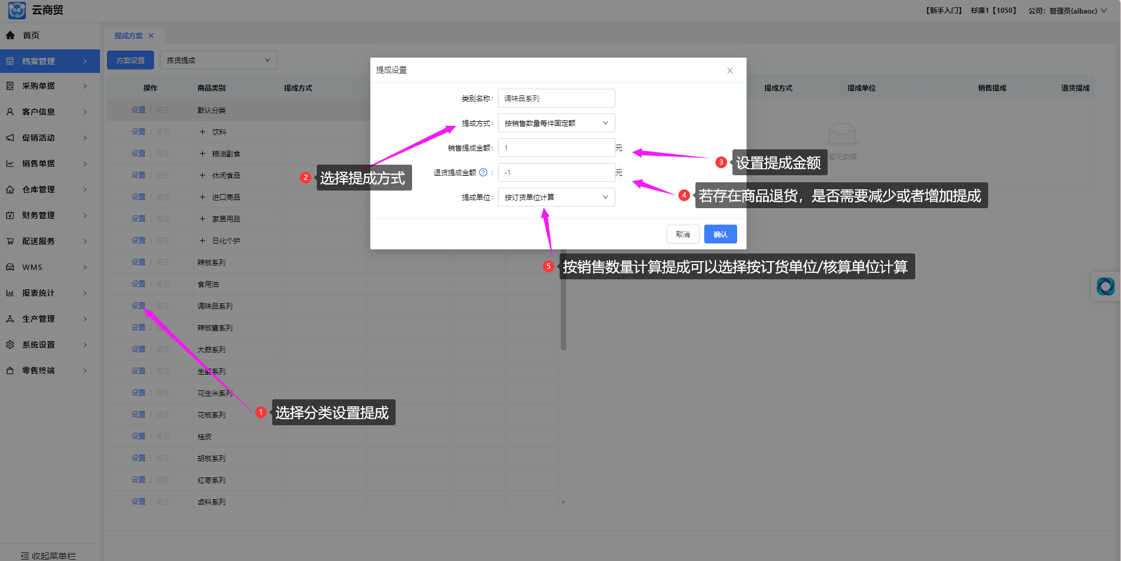Expand the 日化个护 category row
Viewport: 1121px width, 561px height.
coord(202,241)
